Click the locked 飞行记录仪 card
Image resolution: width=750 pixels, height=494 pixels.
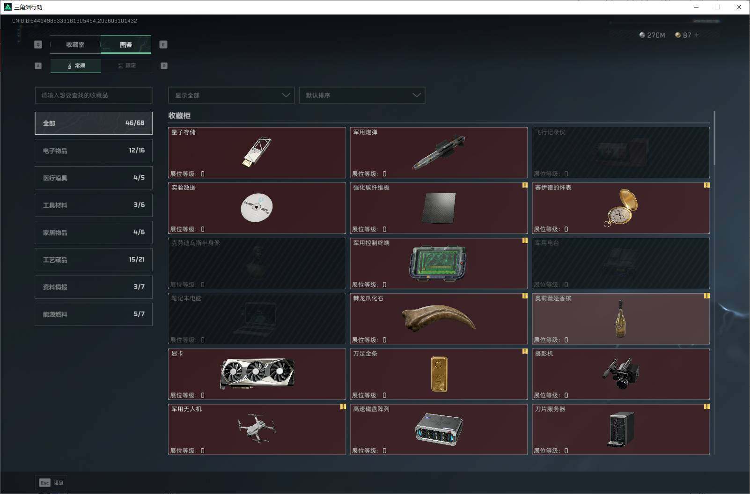tap(621, 153)
